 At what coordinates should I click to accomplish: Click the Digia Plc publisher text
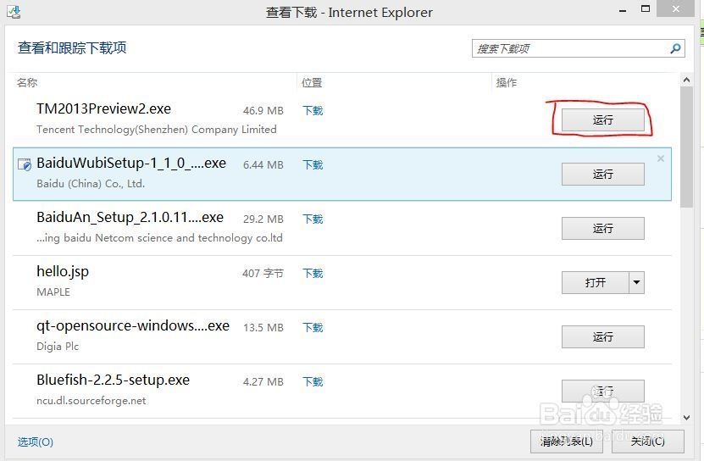click(x=58, y=347)
